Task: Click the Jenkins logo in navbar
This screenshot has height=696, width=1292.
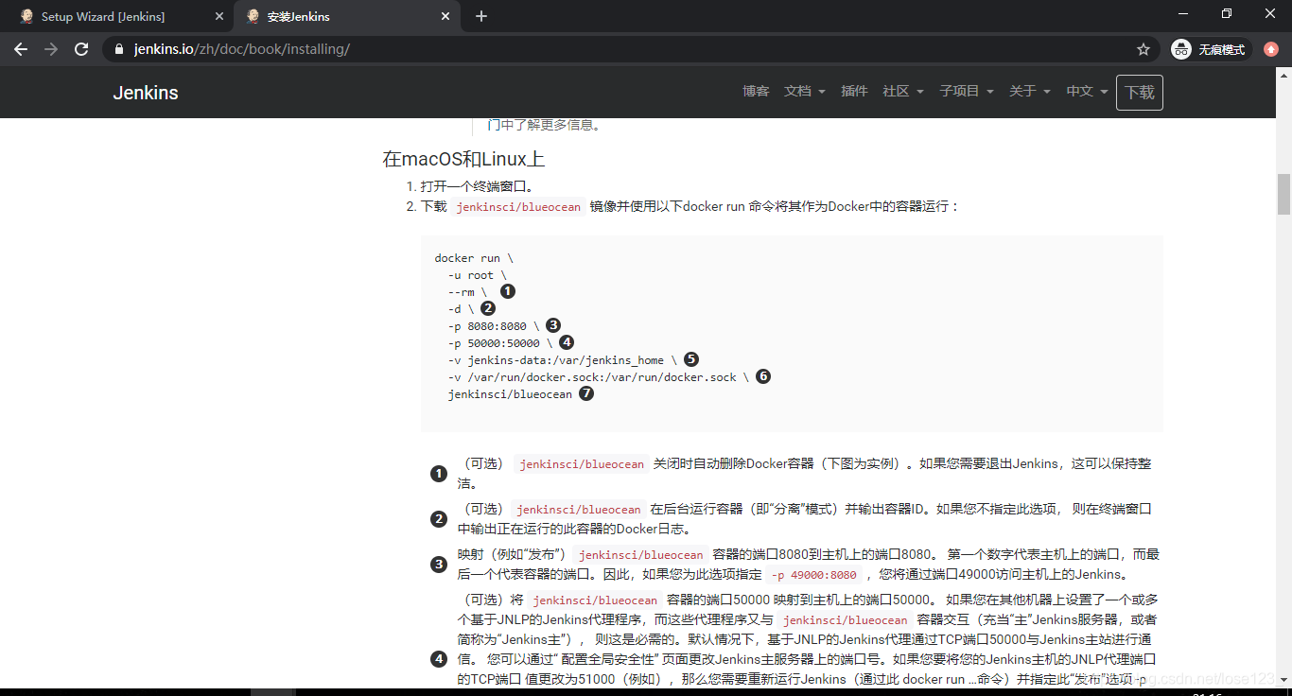Action: click(x=146, y=93)
